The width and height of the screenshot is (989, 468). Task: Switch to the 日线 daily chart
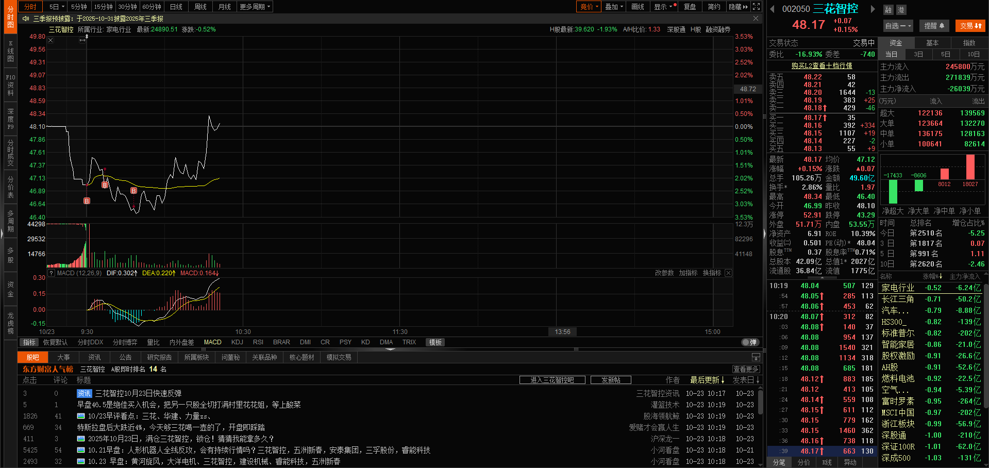tap(176, 7)
